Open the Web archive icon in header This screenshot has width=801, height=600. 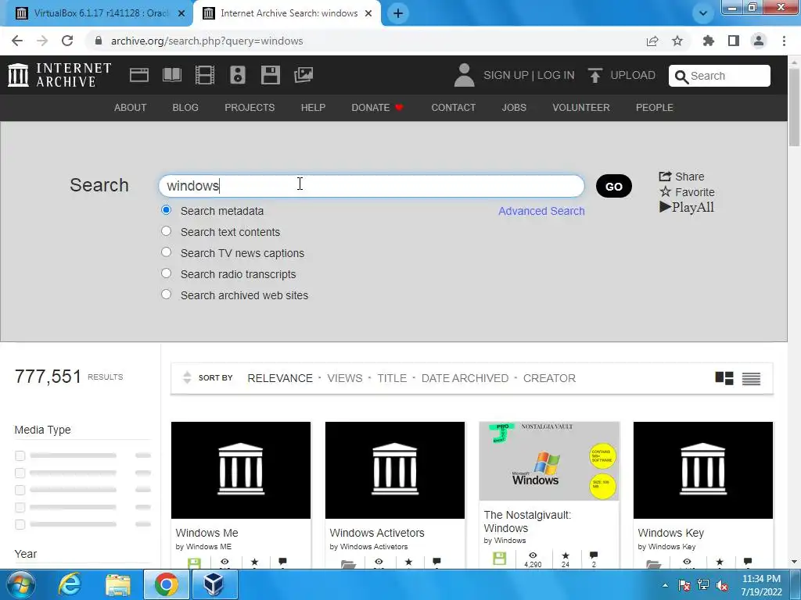139,75
